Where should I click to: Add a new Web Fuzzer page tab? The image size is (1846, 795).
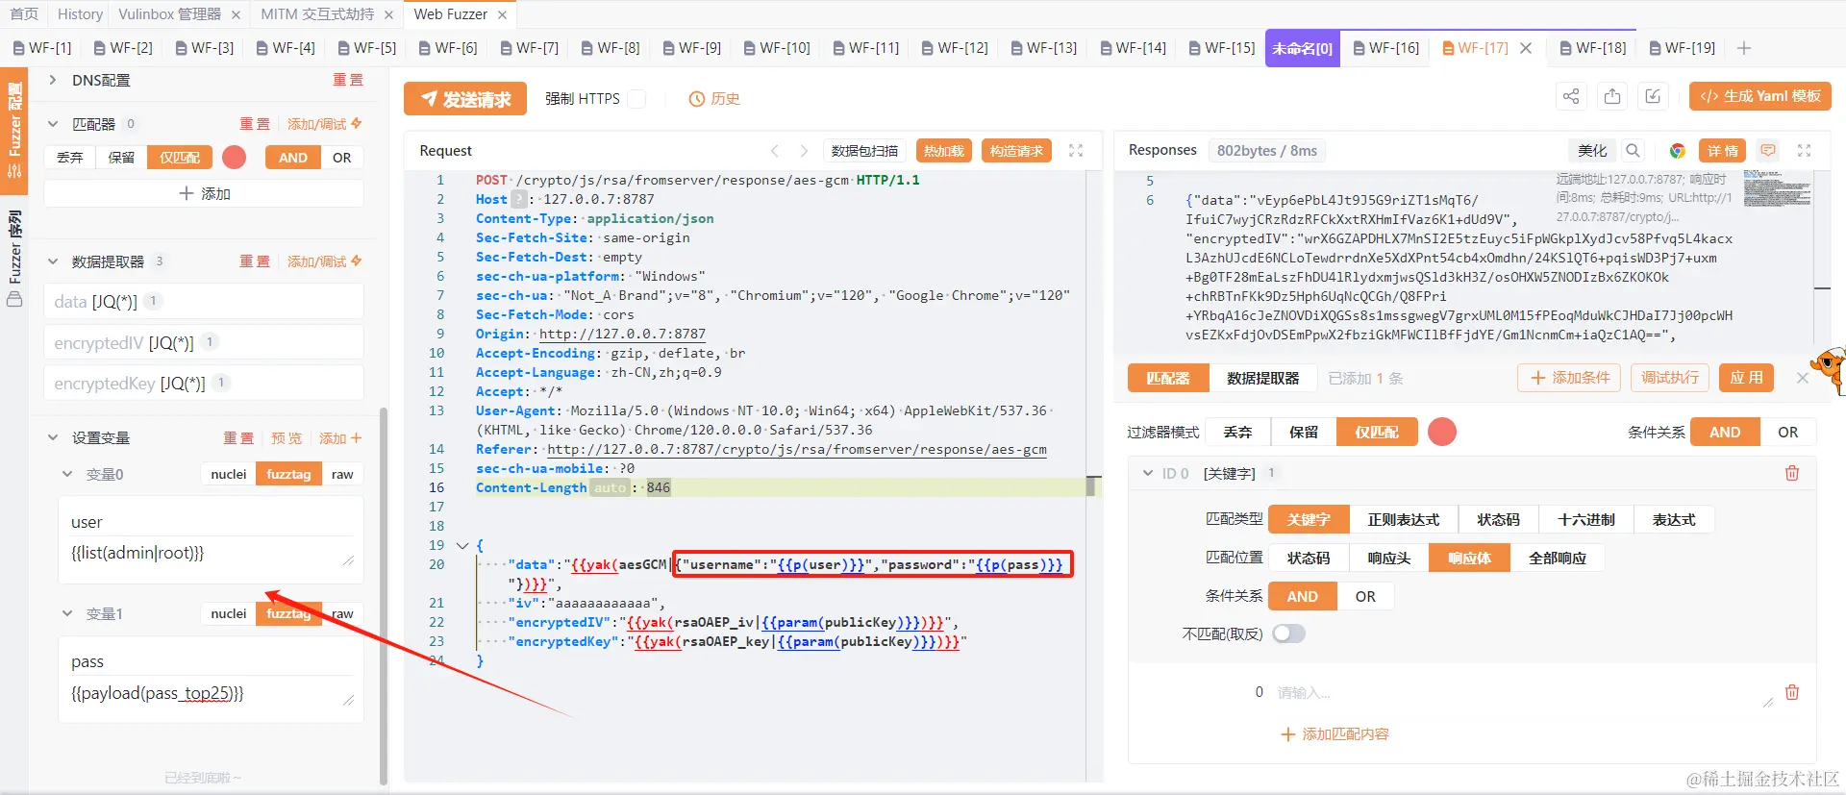(1744, 48)
